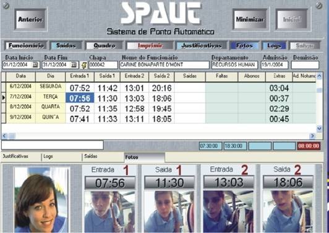Click the top-left screw icon
This screenshot has height=233, width=329.
coord(6,6)
